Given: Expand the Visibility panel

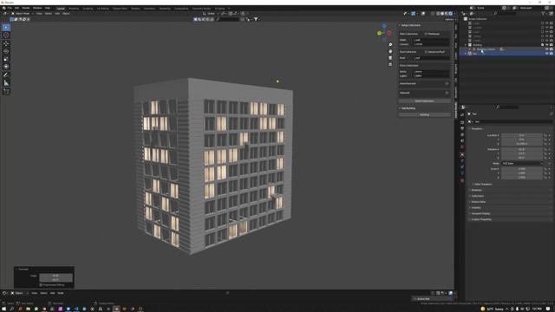Looking at the screenshot, I should (476, 208).
